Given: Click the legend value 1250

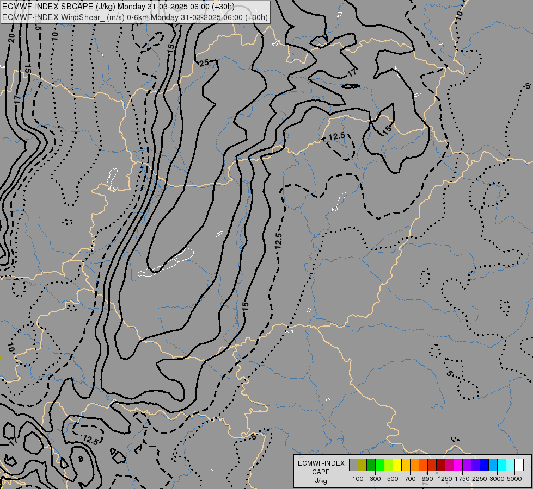Looking at the screenshot, I should coord(445,479).
